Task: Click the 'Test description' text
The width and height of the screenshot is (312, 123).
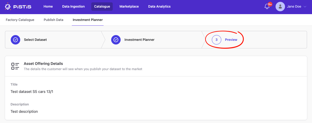Action: [x=24, y=111]
